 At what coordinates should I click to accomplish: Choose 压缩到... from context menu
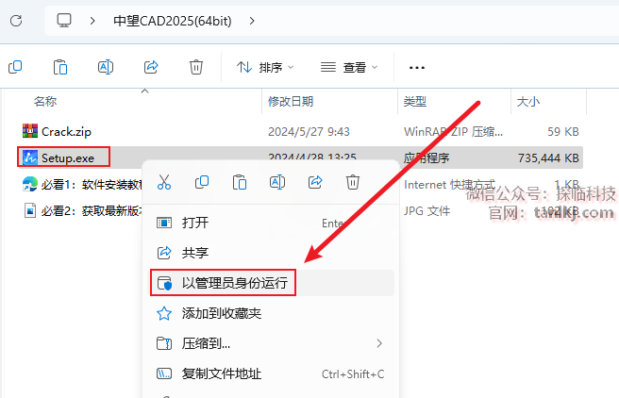point(272,343)
